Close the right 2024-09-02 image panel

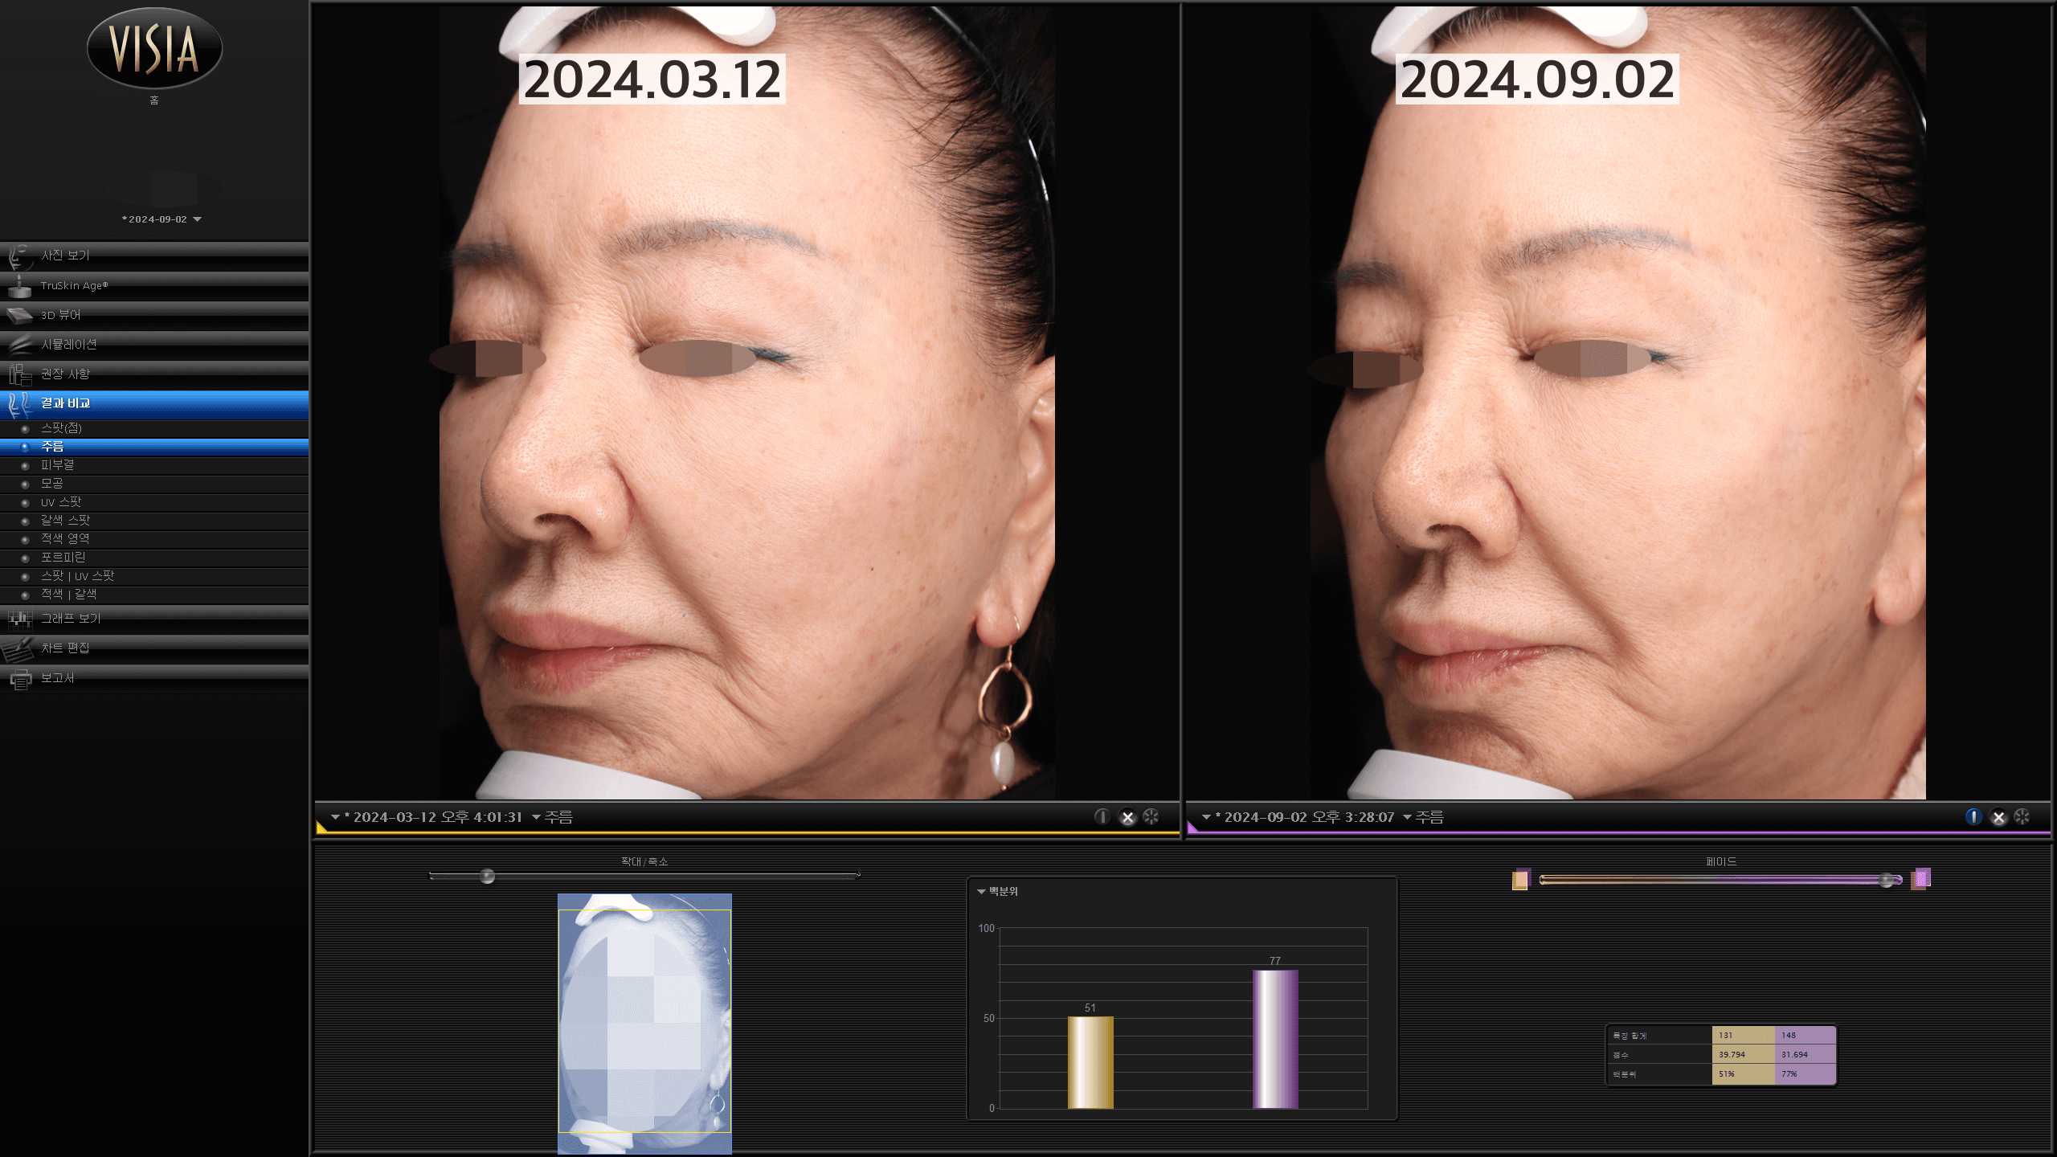(x=1998, y=817)
